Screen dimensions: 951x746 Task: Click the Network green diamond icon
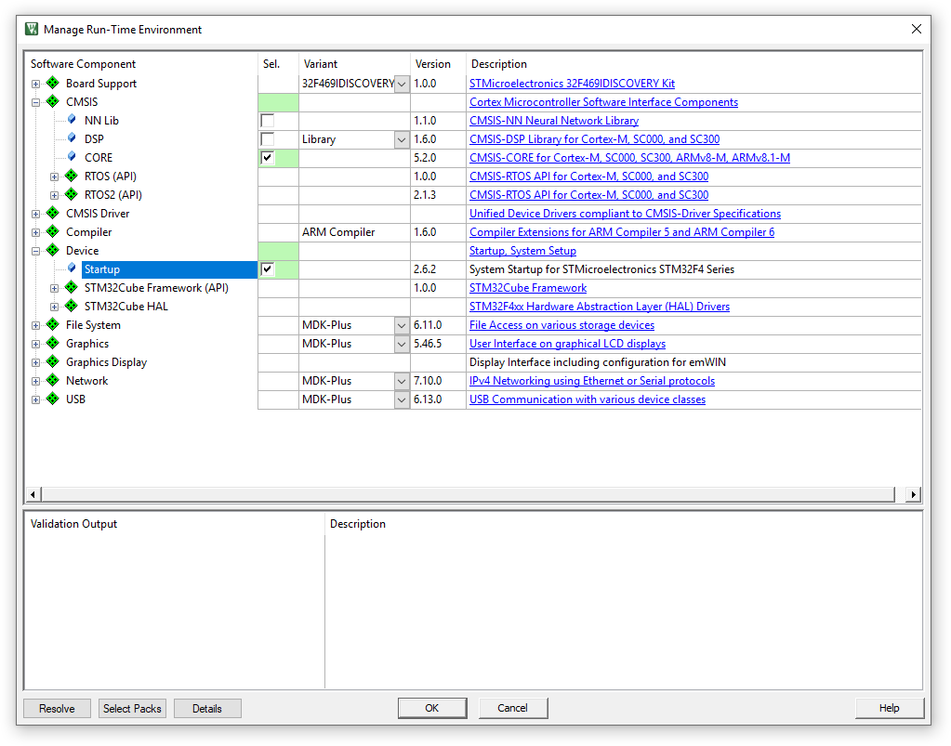point(53,380)
